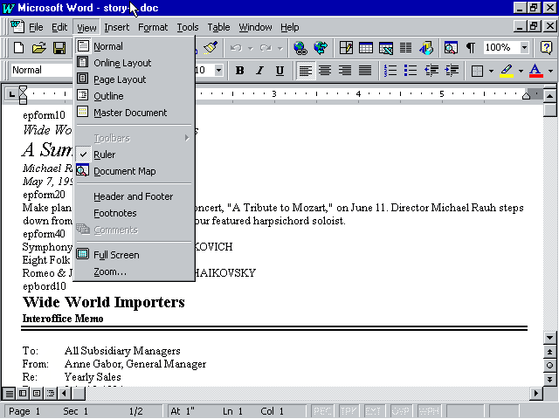Click the Highlight yellow marker swatch
This screenshot has width=559, height=419.
pyautogui.click(x=507, y=71)
